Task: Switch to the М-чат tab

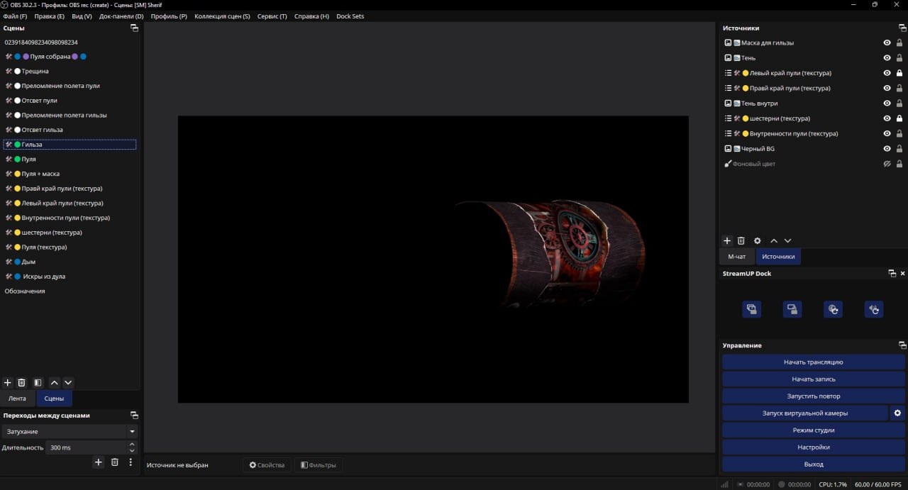Action: click(x=737, y=257)
